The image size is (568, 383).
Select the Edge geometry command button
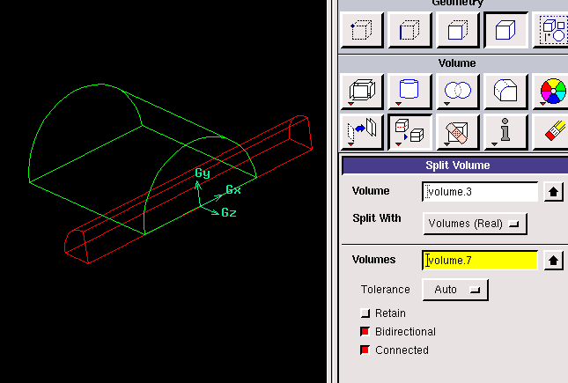(409, 30)
